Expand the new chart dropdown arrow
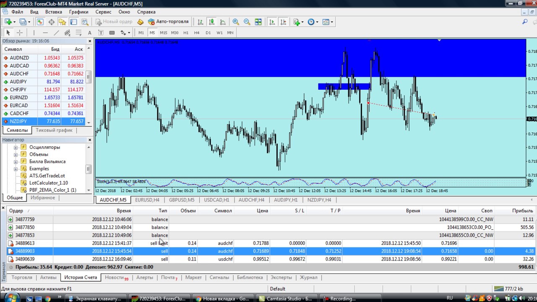This screenshot has width=537, height=302. click(14, 22)
